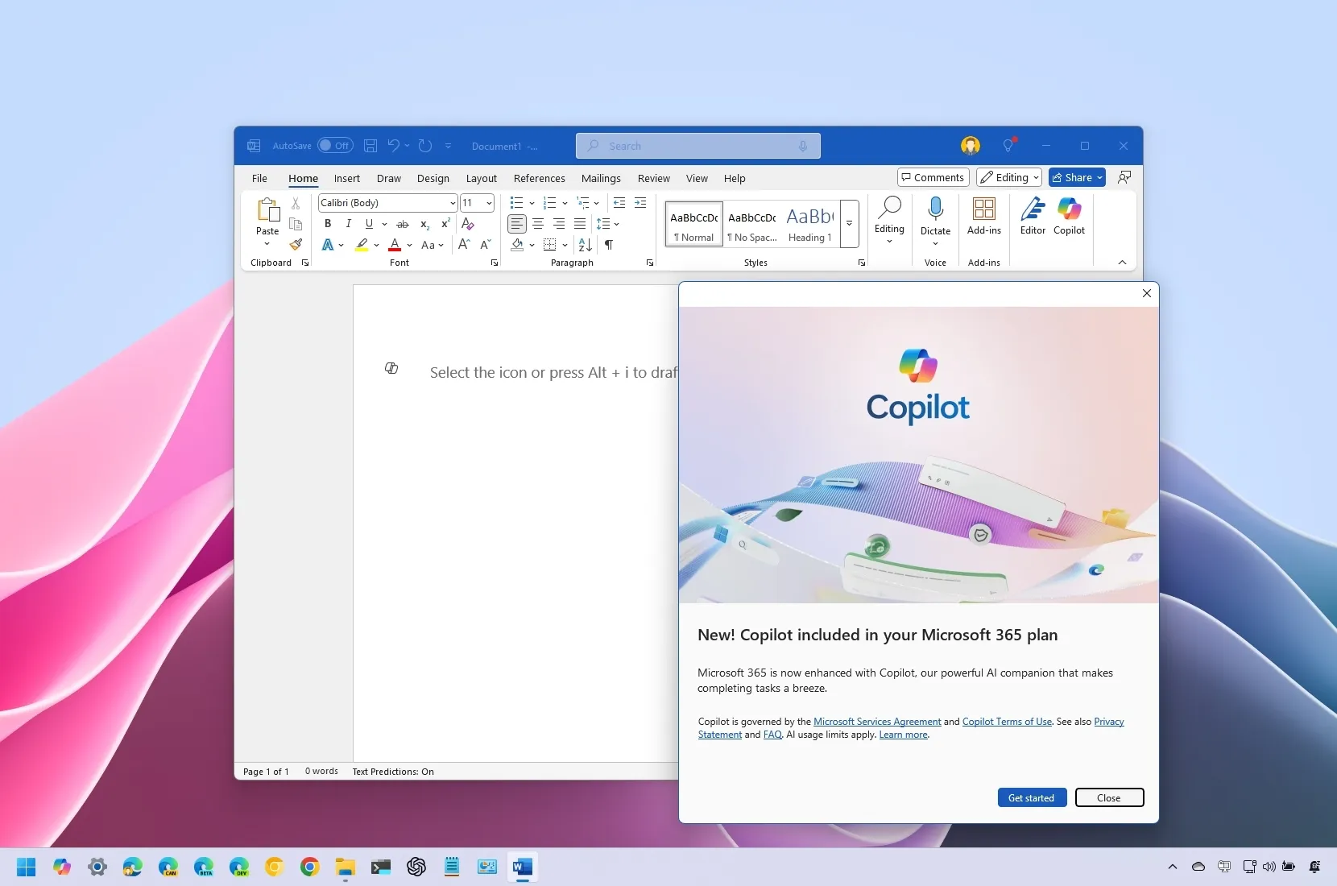Toggle Italic formatting
1337x886 pixels.
coord(348,224)
